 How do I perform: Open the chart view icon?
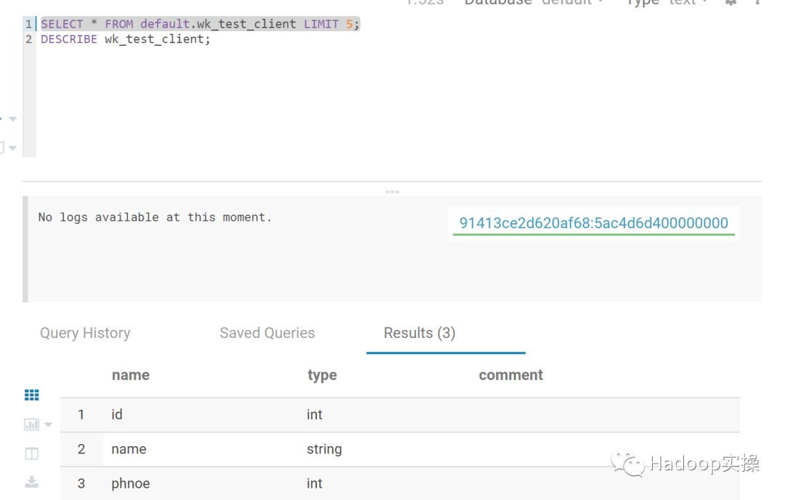pyautogui.click(x=31, y=424)
